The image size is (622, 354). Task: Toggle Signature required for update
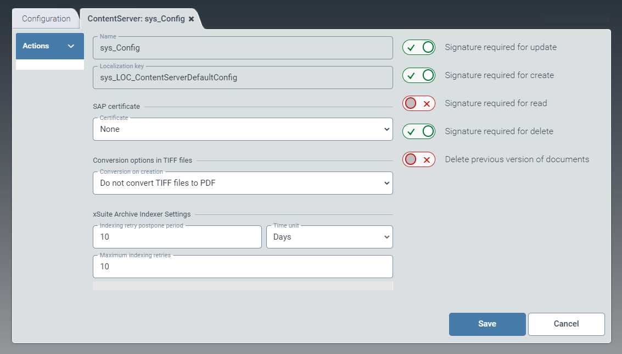pyautogui.click(x=419, y=47)
